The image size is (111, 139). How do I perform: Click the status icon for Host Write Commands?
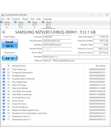coord(4,94)
